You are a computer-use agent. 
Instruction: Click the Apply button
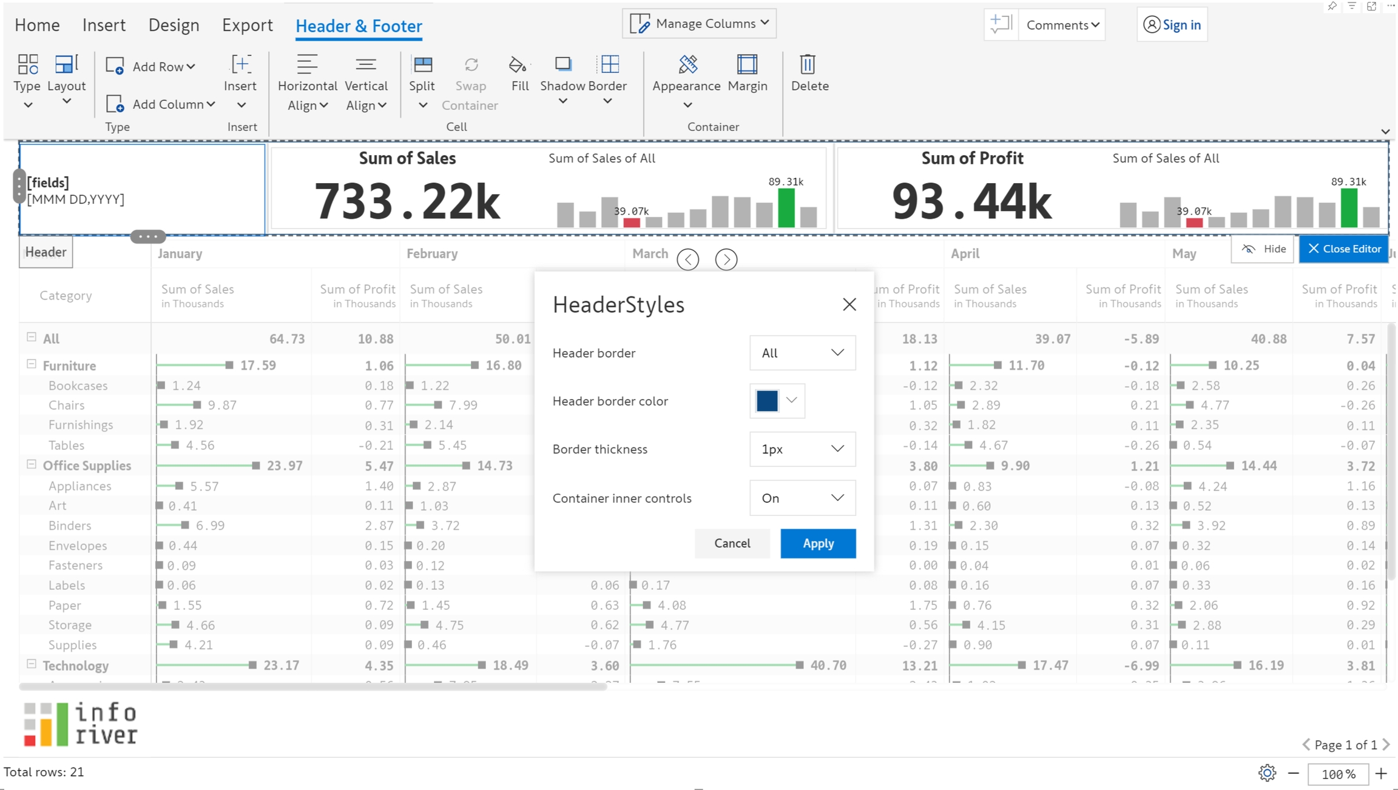[x=817, y=543]
